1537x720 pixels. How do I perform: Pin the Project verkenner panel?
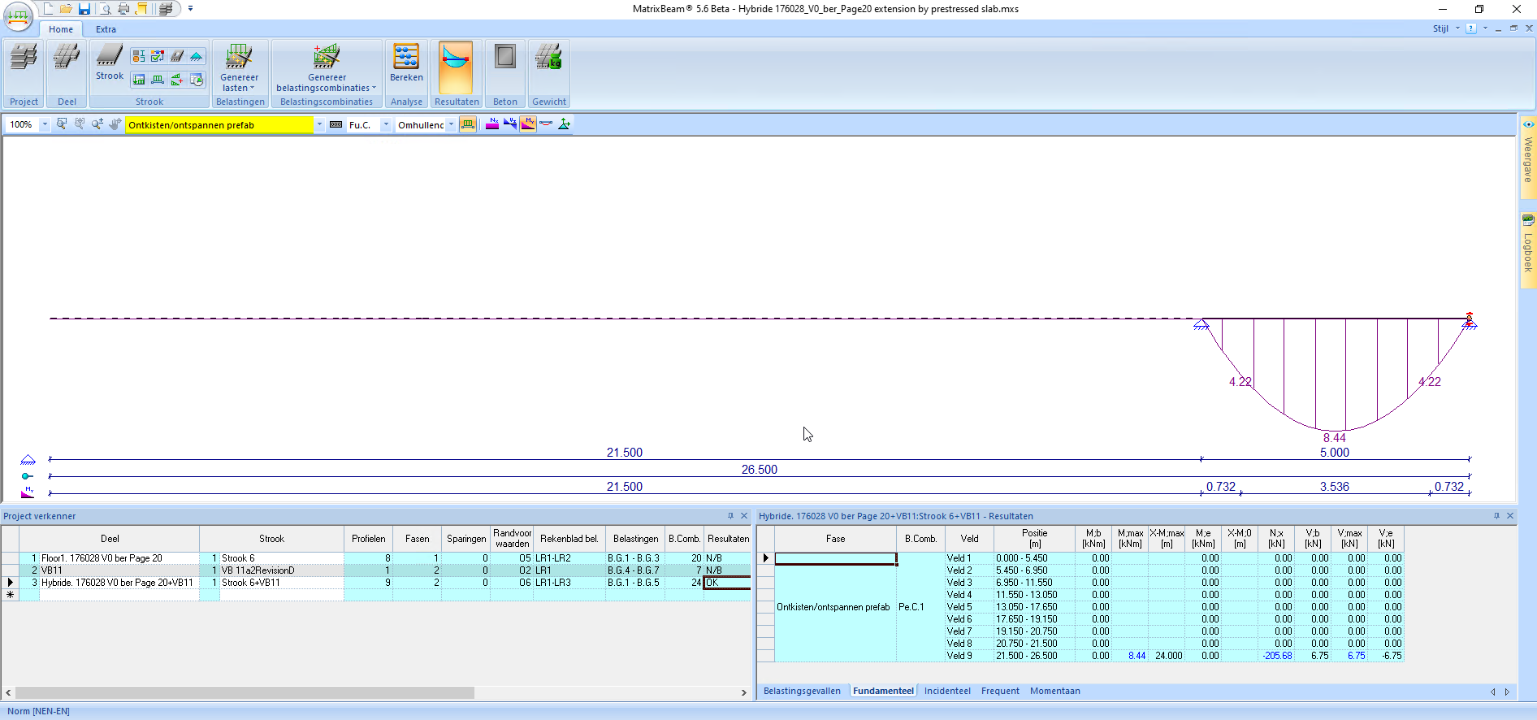tap(730, 516)
